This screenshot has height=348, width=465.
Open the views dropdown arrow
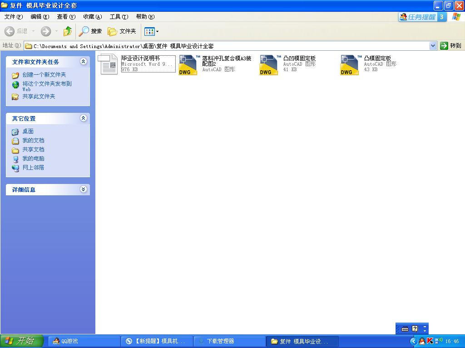158,31
